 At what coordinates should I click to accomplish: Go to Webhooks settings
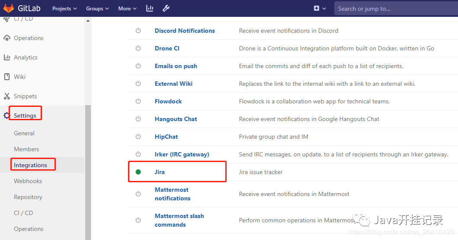[28, 181]
